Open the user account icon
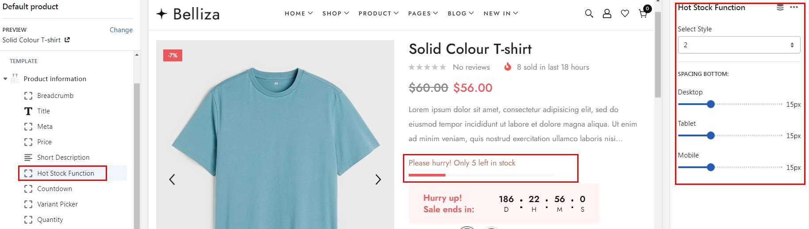Viewport: 809px width, 229px height. coord(607,14)
